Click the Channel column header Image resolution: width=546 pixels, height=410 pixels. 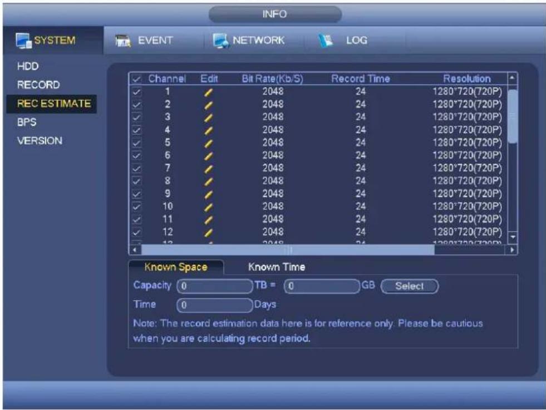(167, 79)
